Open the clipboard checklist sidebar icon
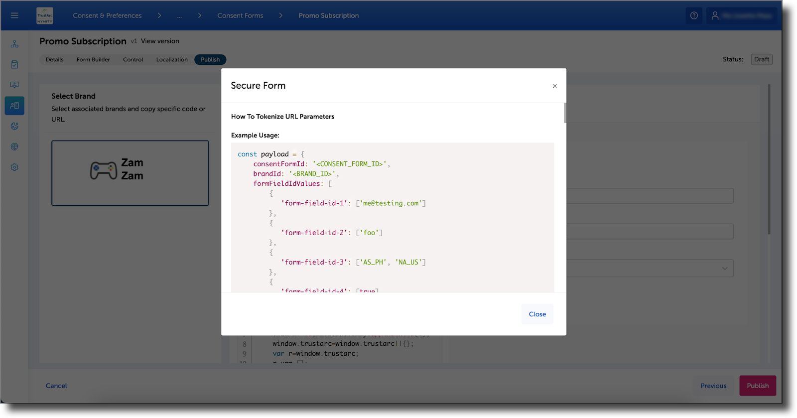 click(14, 64)
